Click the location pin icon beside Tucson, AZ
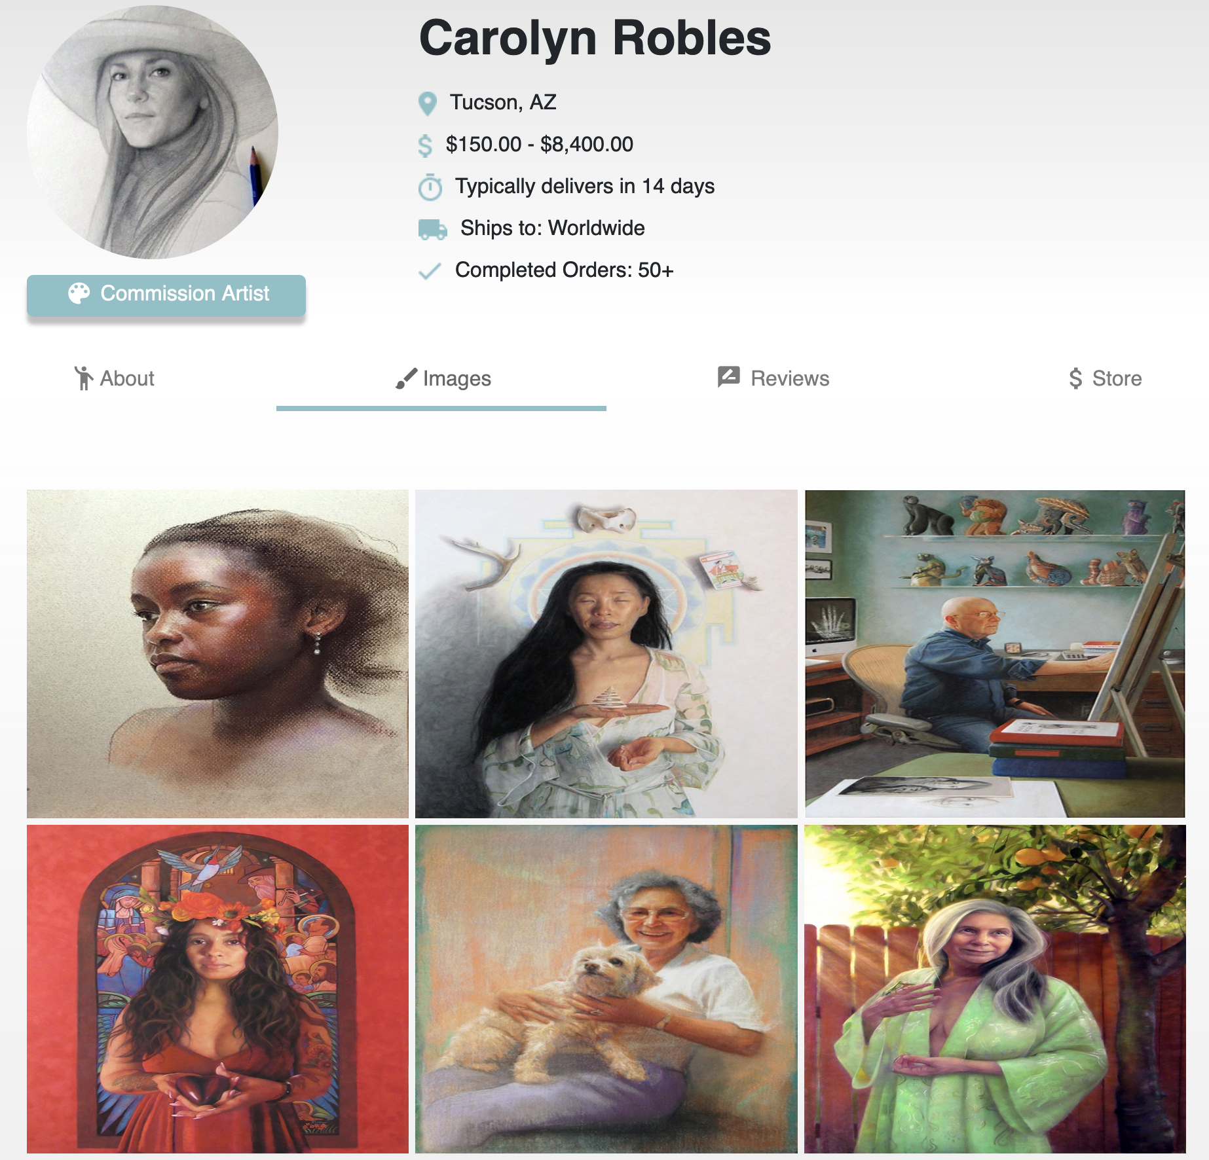This screenshot has width=1209, height=1160. point(427,103)
